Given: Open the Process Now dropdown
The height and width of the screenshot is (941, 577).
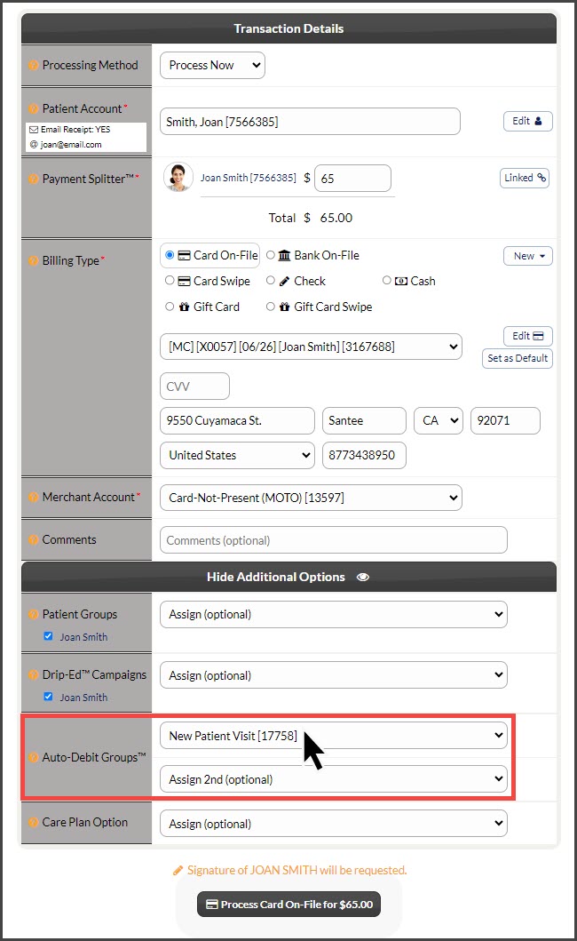Looking at the screenshot, I should pyautogui.click(x=212, y=66).
